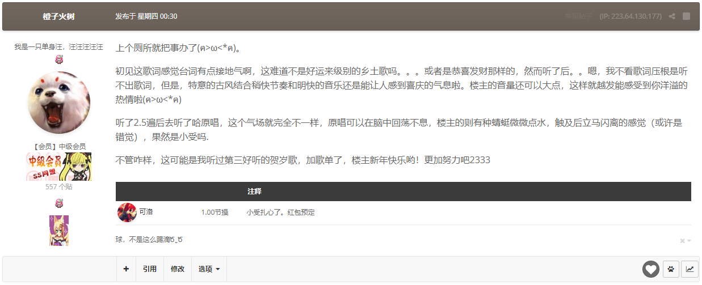The height and width of the screenshot is (285, 702).
Task: Click the 引用 quote button
Action: point(150,269)
